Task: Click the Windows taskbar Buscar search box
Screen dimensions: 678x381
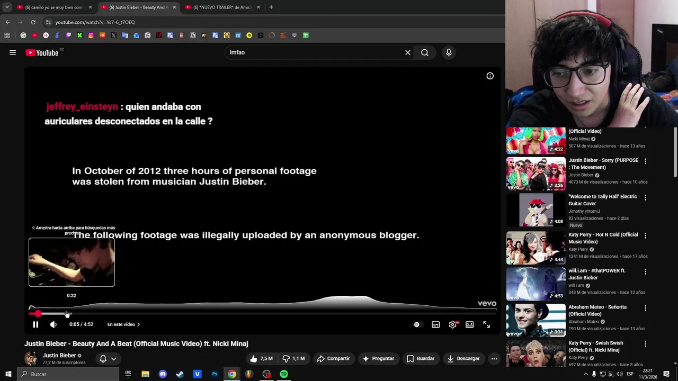Action: pyautogui.click(x=67, y=374)
